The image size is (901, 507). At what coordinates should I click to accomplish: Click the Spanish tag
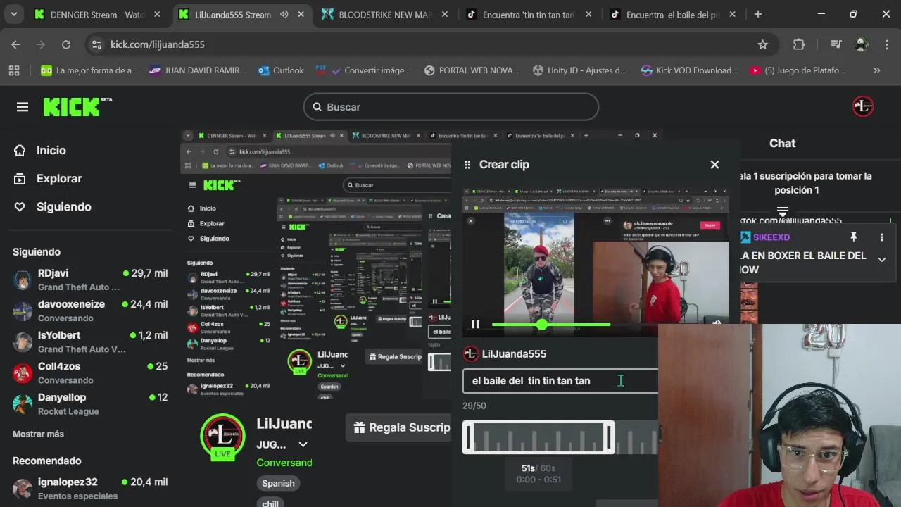[278, 483]
